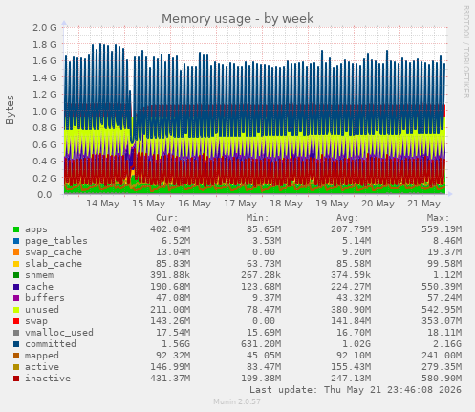Click the active olive legend swatch
The height and width of the screenshot is (412, 475).
pos(16,367)
